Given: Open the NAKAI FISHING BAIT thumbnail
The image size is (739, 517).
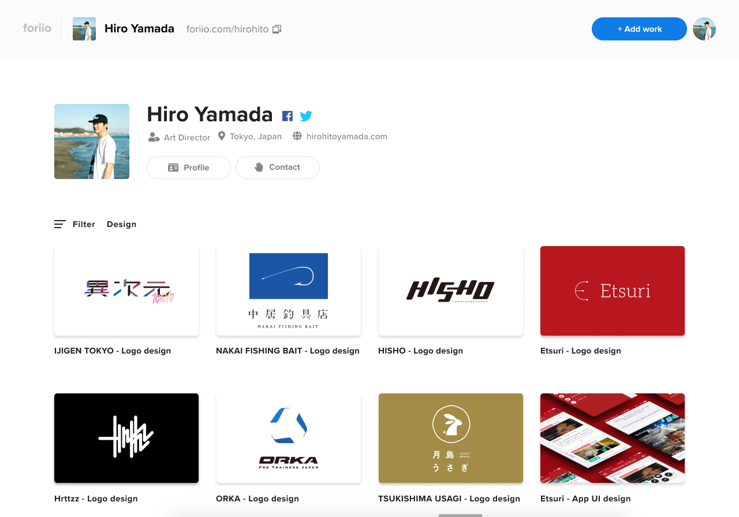Looking at the screenshot, I should 289,291.
